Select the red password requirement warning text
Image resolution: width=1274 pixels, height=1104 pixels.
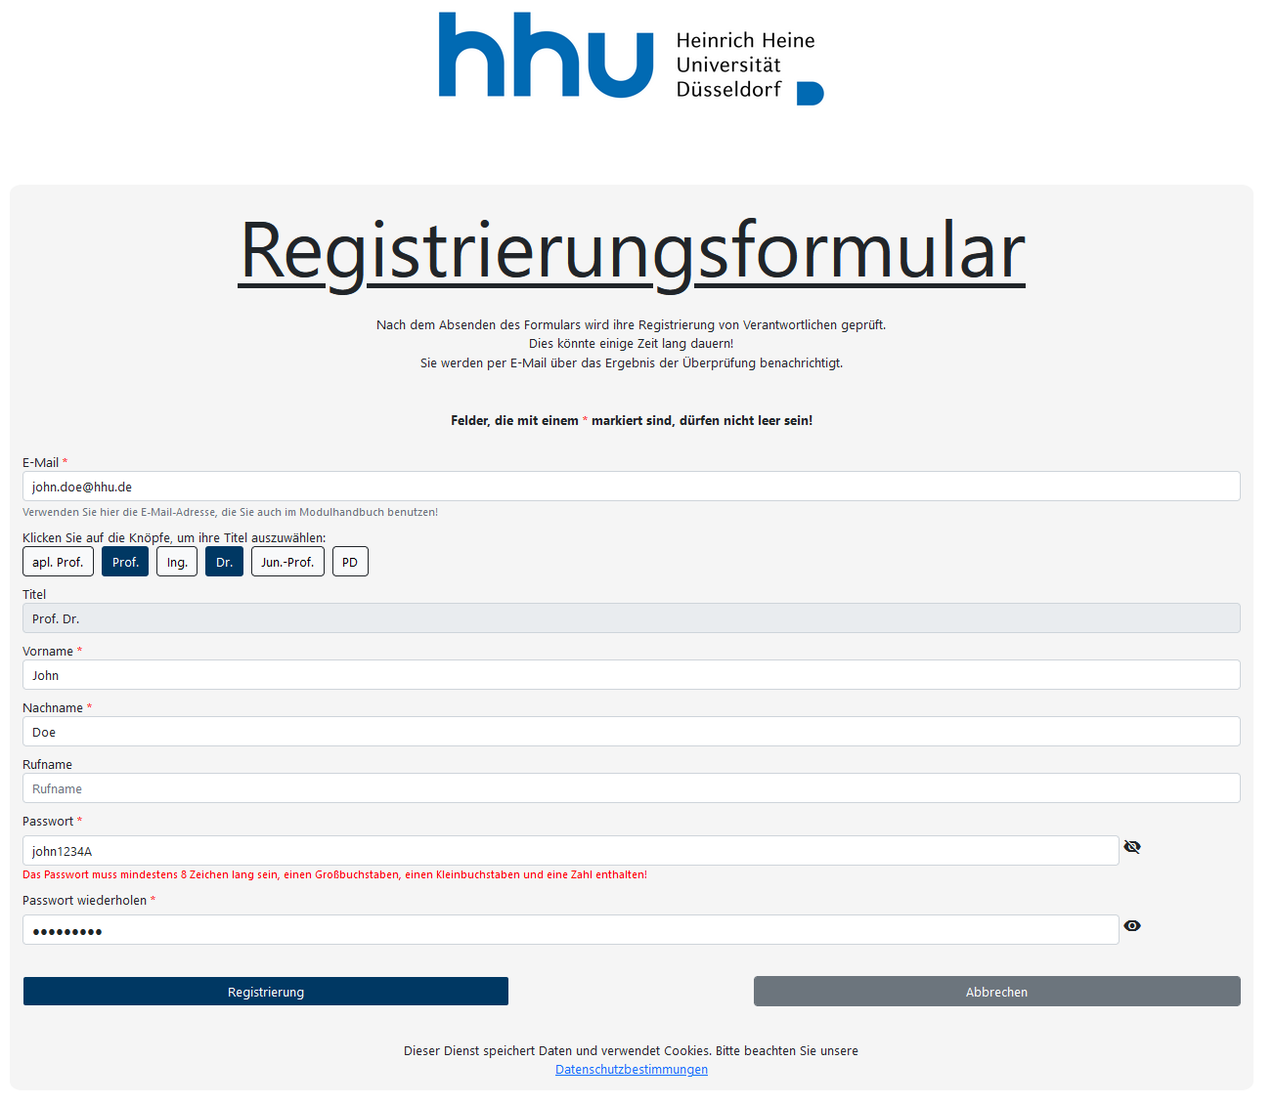[x=334, y=874]
